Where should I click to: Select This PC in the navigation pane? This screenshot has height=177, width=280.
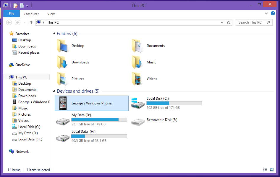point(27,77)
